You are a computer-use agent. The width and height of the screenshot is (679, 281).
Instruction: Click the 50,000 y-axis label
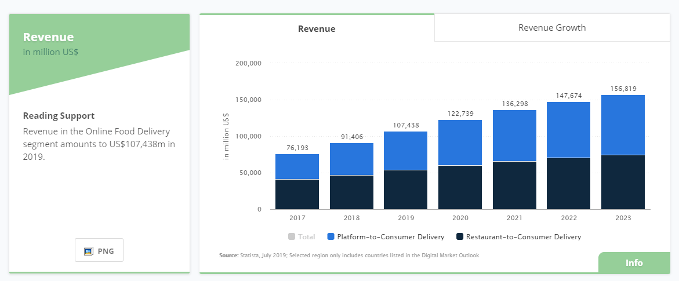click(x=250, y=173)
